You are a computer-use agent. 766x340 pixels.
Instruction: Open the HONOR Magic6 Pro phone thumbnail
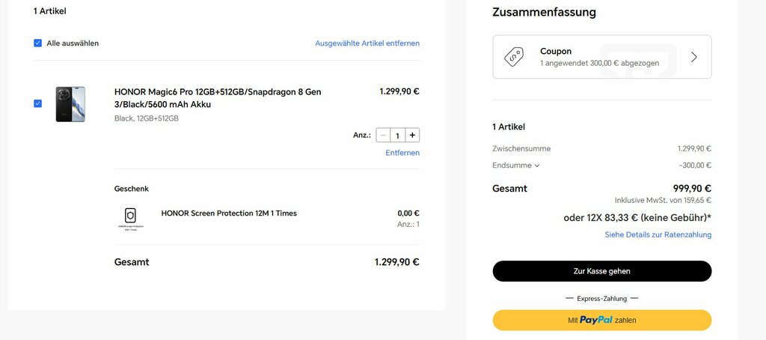[x=70, y=104]
